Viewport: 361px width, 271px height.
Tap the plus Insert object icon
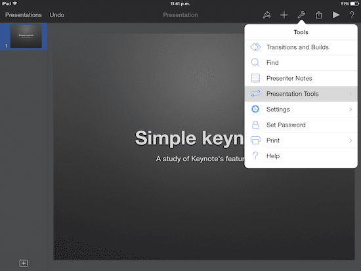284,15
